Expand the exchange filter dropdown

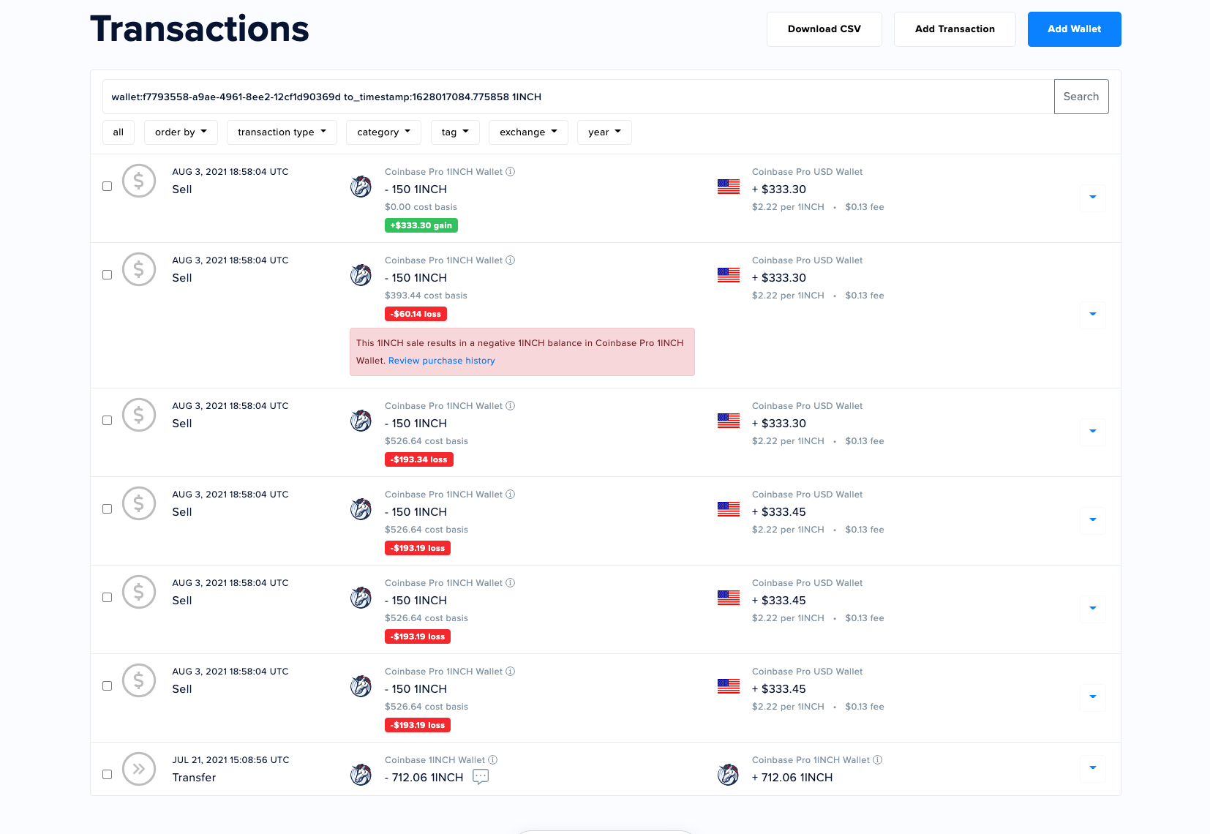[x=528, y=132]
